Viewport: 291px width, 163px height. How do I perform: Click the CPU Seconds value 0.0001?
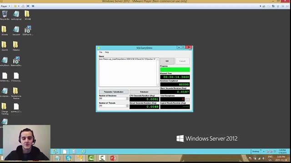pos(145,99)
